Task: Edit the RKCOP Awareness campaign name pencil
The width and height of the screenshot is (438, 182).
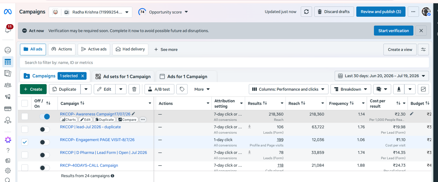Action: [133, 114]
